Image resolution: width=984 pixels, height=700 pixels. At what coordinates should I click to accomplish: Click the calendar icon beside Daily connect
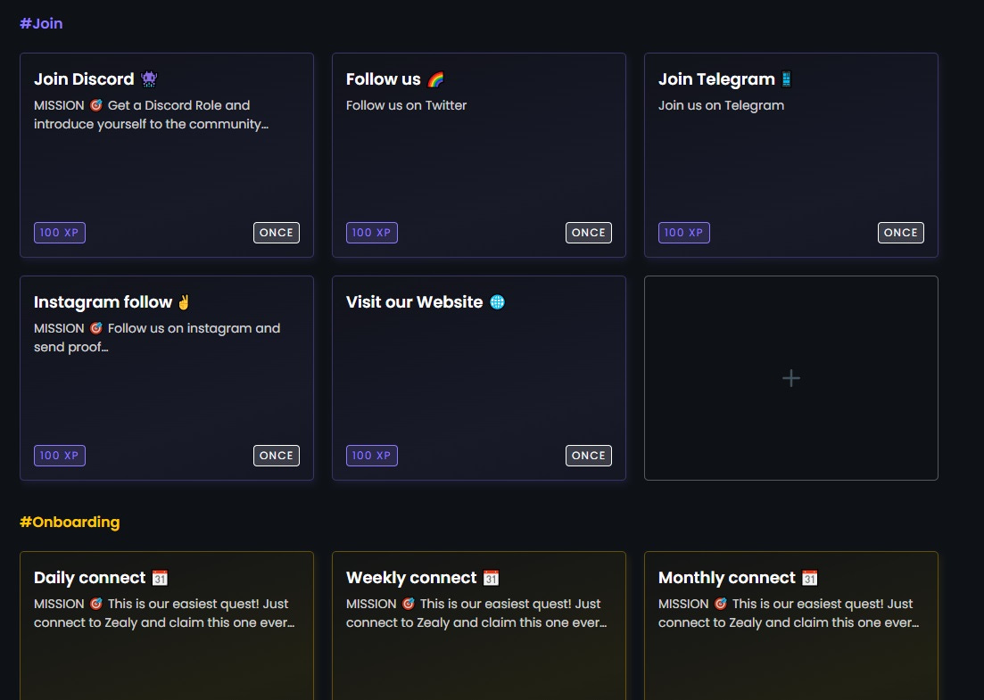pos(160,578)
